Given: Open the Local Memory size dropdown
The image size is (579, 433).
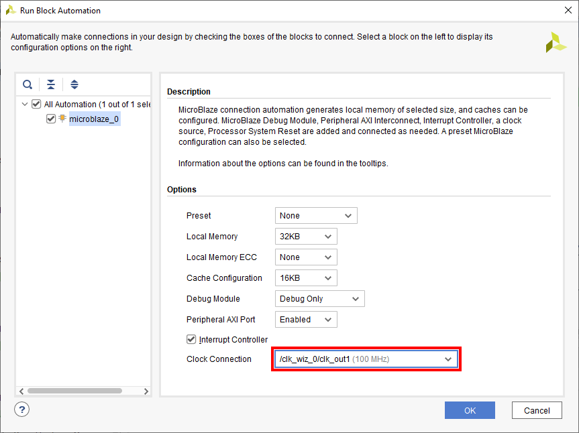Looking at the screenshot, I should tap(306, 237).
